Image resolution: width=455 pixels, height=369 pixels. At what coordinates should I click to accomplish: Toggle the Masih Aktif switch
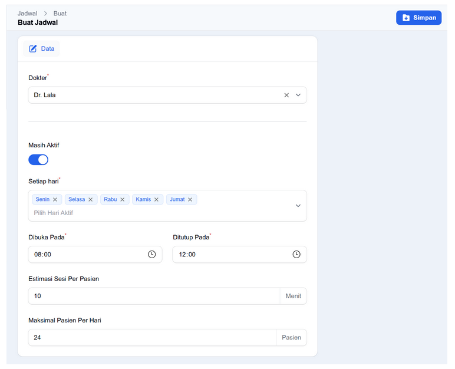pos(38,160)
